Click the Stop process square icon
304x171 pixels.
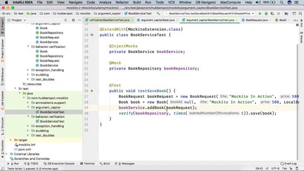(279, 13)
